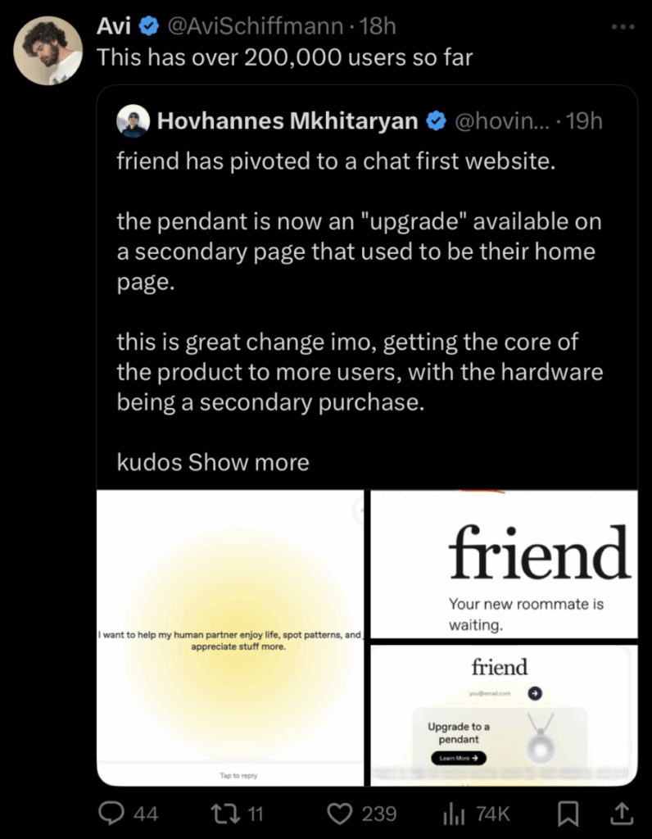Like the tweet with heart icon
The image size is (652, 839).
coord(339,814)
